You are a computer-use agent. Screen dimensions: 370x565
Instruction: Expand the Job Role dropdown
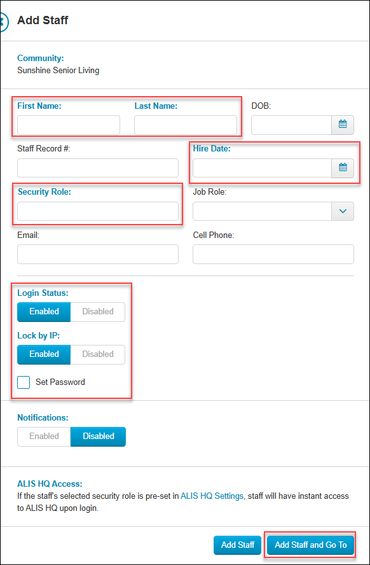click(x=342, y=211)
